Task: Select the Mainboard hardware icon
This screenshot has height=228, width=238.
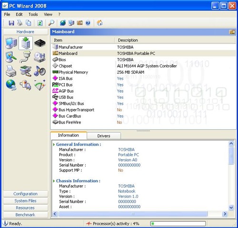Action: point(26,43)
